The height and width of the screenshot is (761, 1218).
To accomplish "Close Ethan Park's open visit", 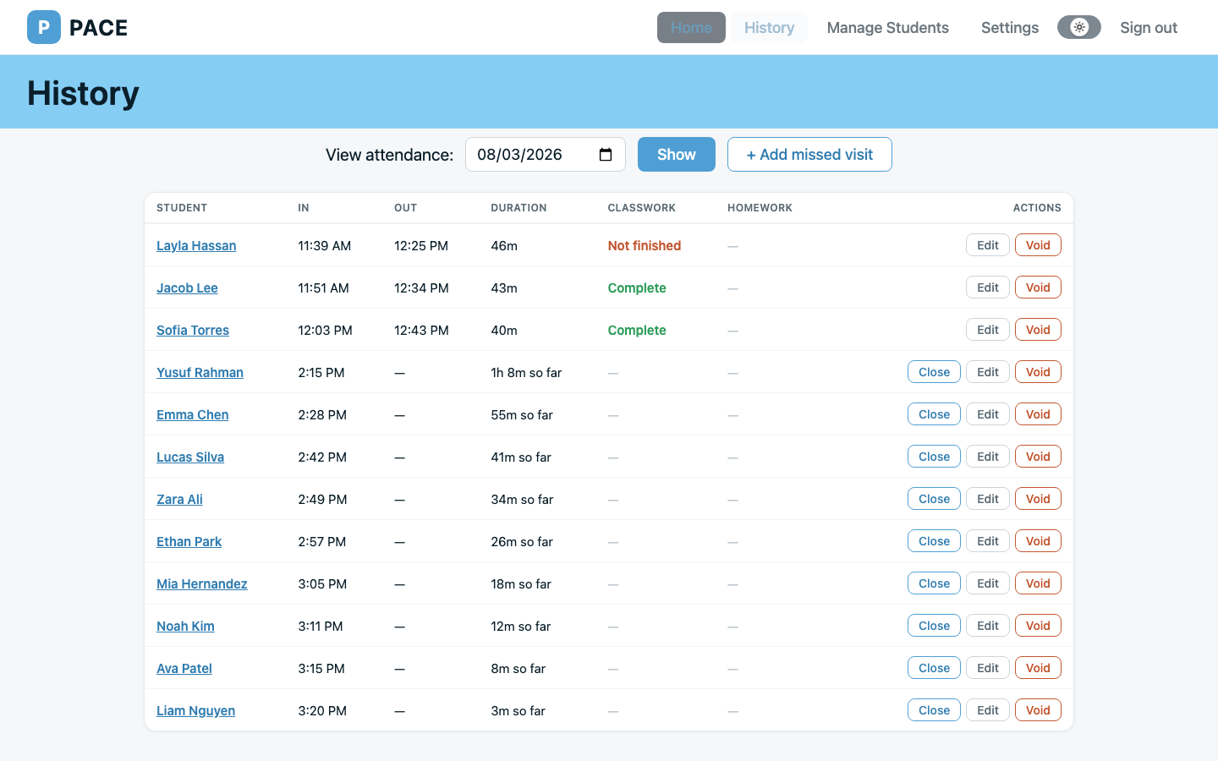I will [x=934, y=541].
